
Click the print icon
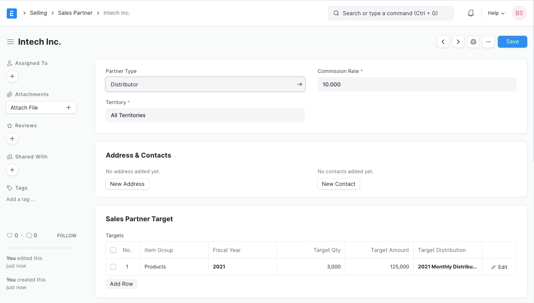(473, 42)
